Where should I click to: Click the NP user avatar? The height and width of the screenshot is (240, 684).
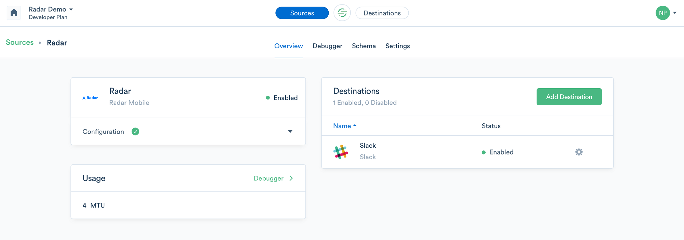coord(662,13)
